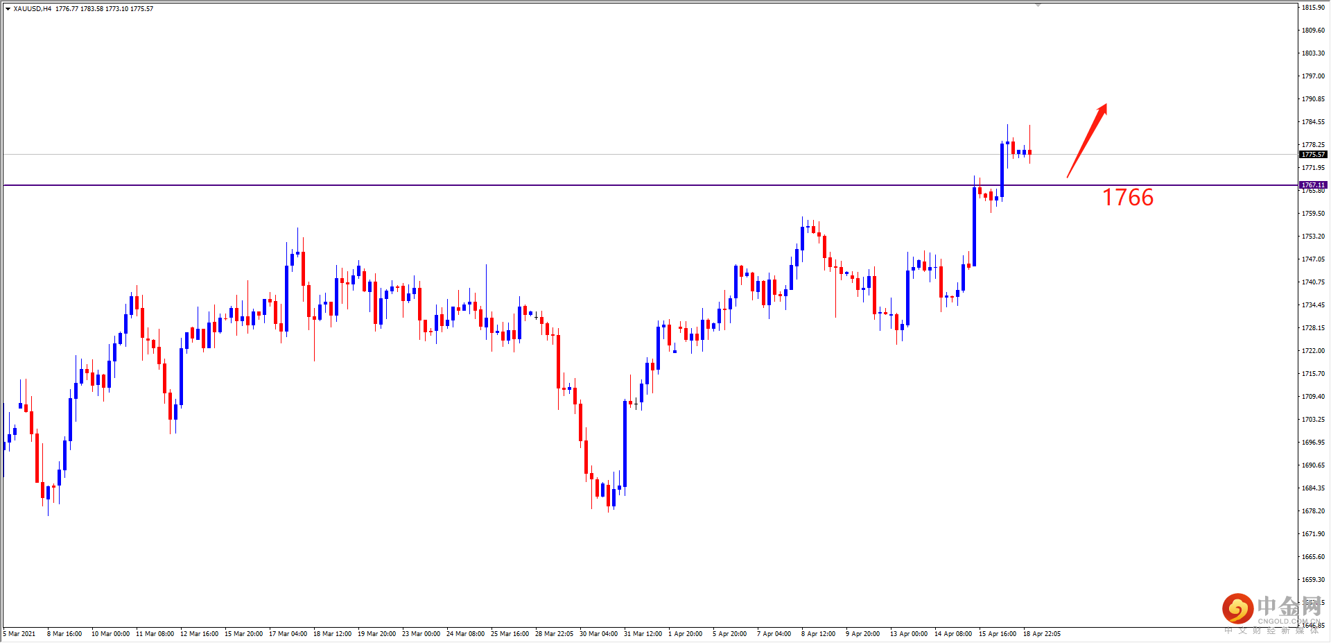Click the 12 Mar 16:00 time label

199,634
